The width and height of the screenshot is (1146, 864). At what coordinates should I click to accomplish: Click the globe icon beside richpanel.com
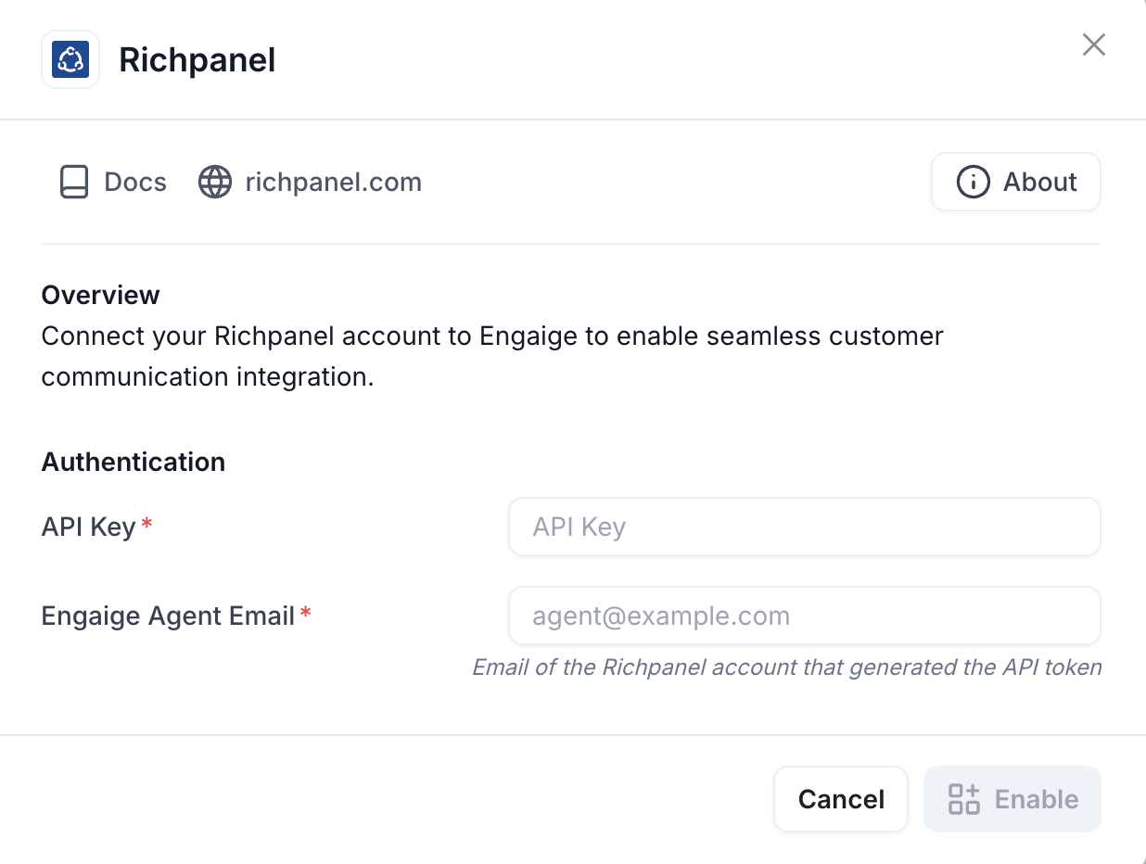click(215, 182)
